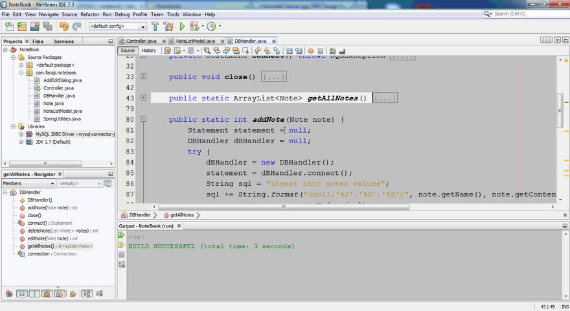Select AddEditDialog.java in Projects tree
Screen dimensions: 570x311
pos(62,80)
